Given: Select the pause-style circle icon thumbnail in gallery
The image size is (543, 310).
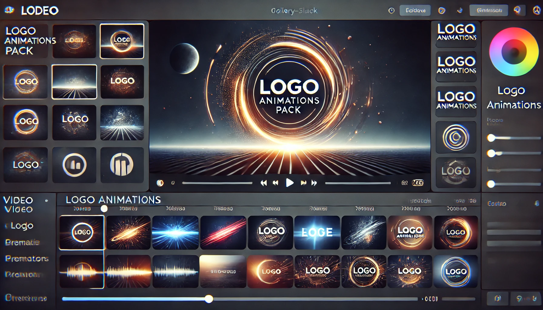Looking at the screenshot, I should pos(74,165).
